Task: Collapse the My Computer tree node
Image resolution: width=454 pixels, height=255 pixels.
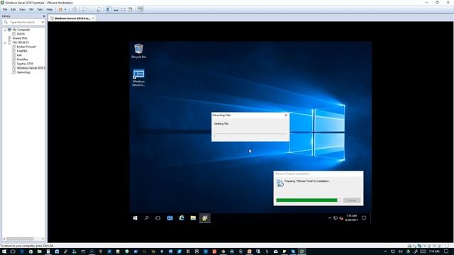Action: tap(5, 30)
